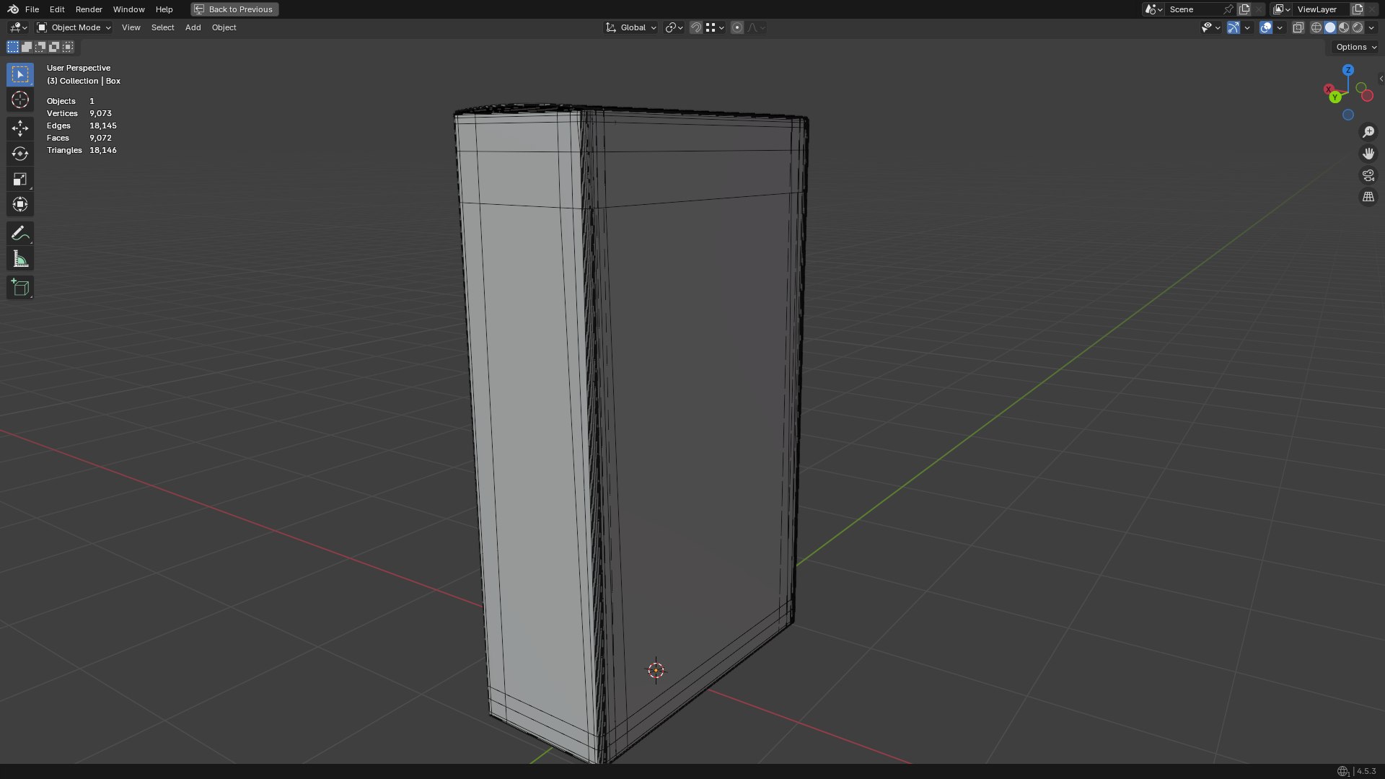This screenshot has height=779, width=1385.
Task: Click the ViewLayer name field
Action: tap(1322, 9)
